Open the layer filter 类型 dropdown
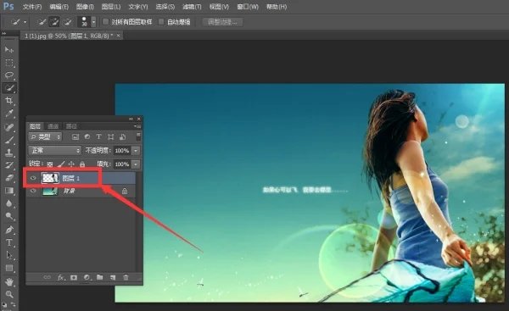Image resolution: width=509 pixels, height=311 pixels. (x=45, y=136)
